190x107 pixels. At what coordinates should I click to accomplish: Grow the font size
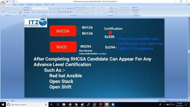[x=50, y=9]
